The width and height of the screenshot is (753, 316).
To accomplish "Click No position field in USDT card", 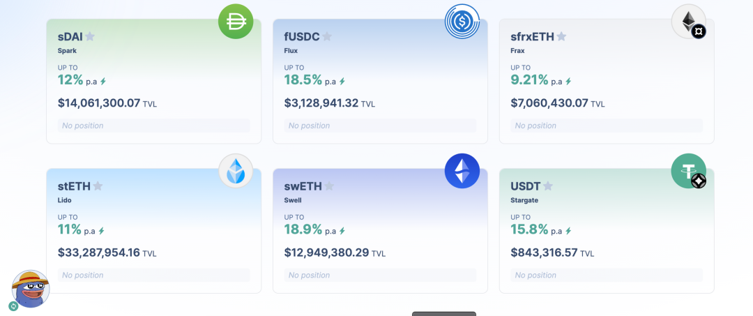I will click(607, 275).
